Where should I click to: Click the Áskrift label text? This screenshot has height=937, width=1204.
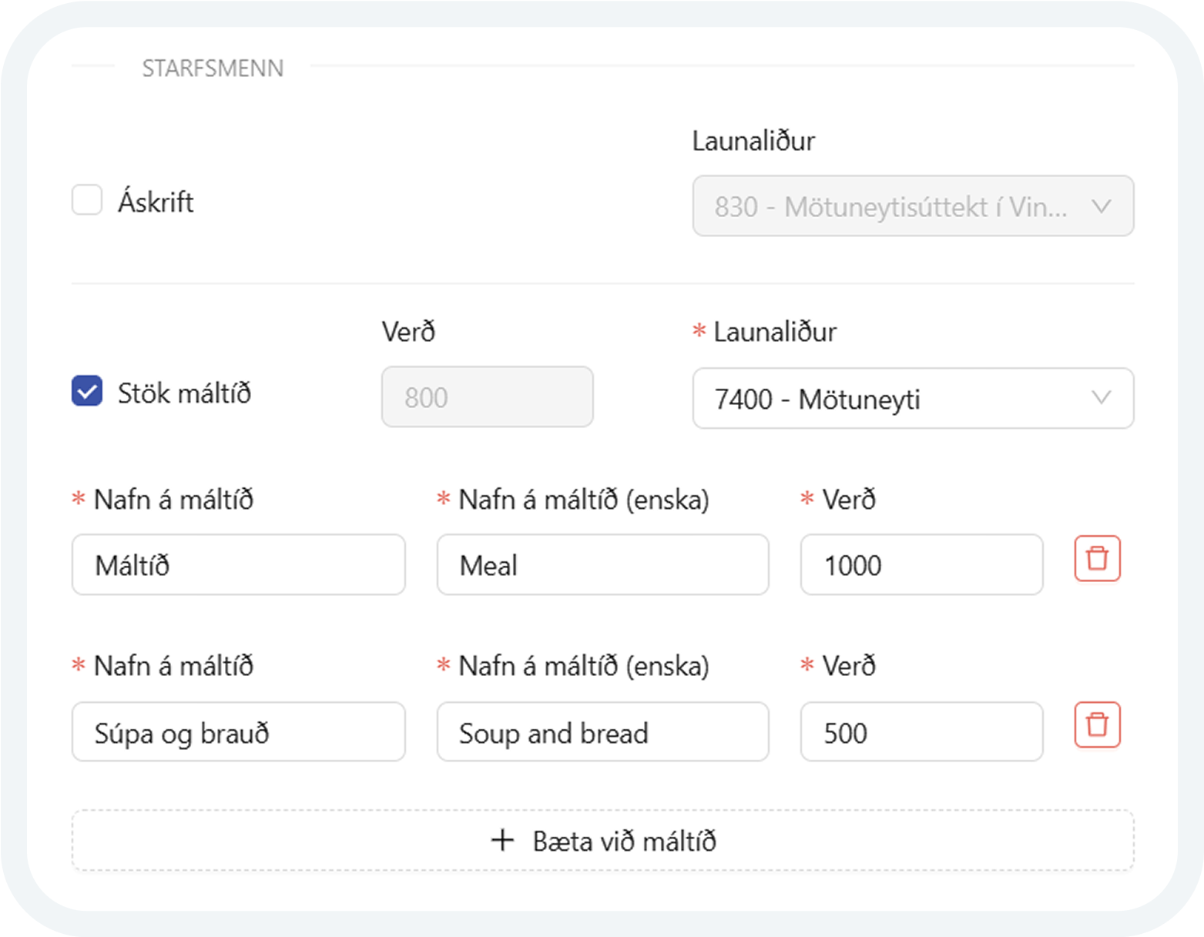156,202
